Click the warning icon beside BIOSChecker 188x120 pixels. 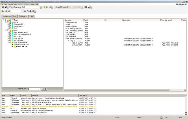point(15,47)
